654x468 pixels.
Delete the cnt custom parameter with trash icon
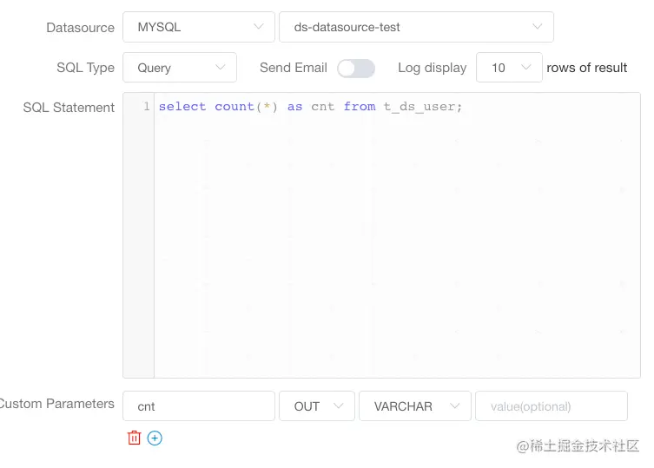point(134,438)
